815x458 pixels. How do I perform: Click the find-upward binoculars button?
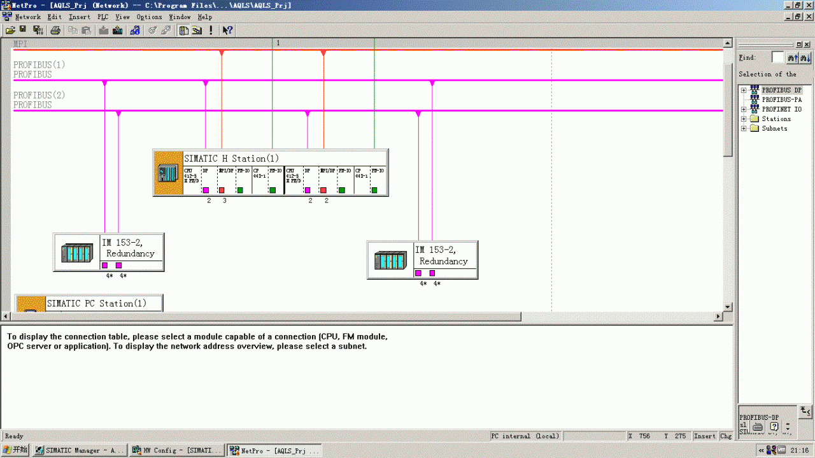pyautogui.click(x=793, y=58)
